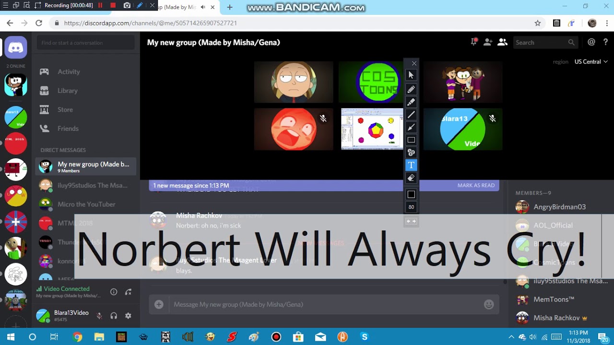The height and width of the screenshot is (345, 614).
Task: Toggle deafen headphones icon
Action: pos(114,316)
